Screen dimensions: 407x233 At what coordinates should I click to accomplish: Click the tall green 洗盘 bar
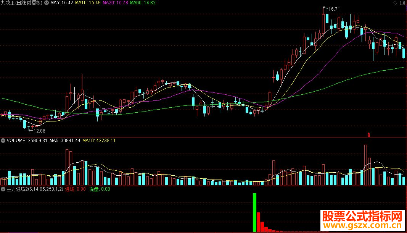point(255,212)
